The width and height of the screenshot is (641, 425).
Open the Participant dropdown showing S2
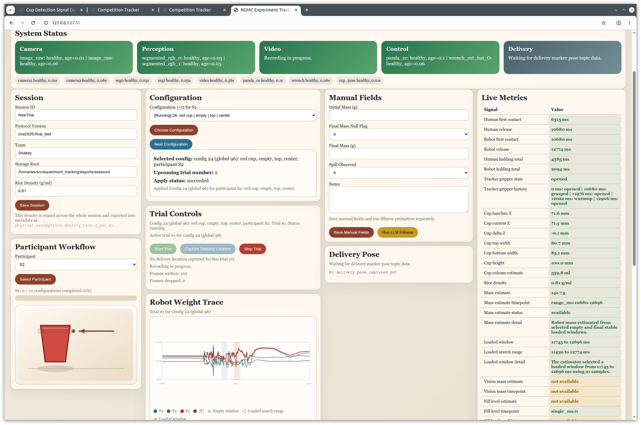[x=76, y=265]
